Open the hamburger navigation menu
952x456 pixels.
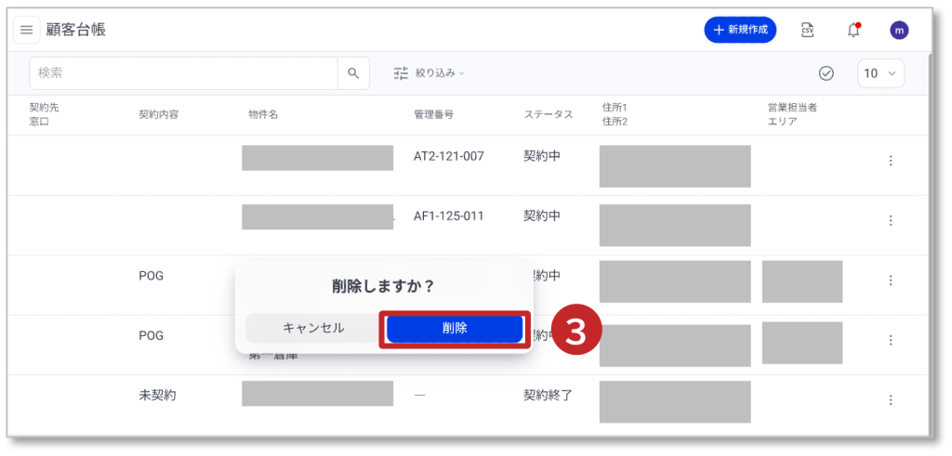click(26, 30)
